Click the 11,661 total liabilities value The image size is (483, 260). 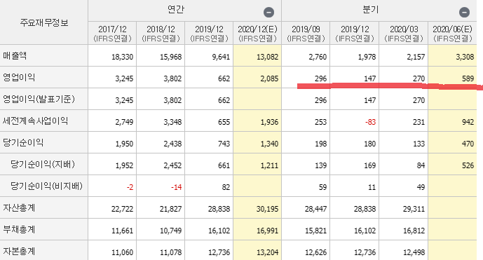122,231
